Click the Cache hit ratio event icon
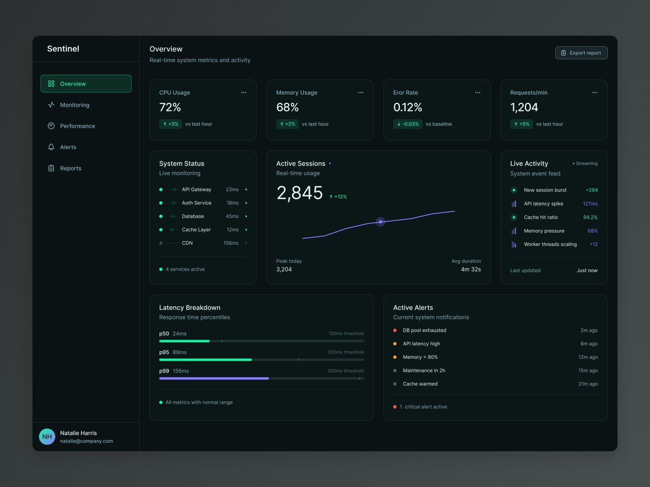 tap(513, 217)
